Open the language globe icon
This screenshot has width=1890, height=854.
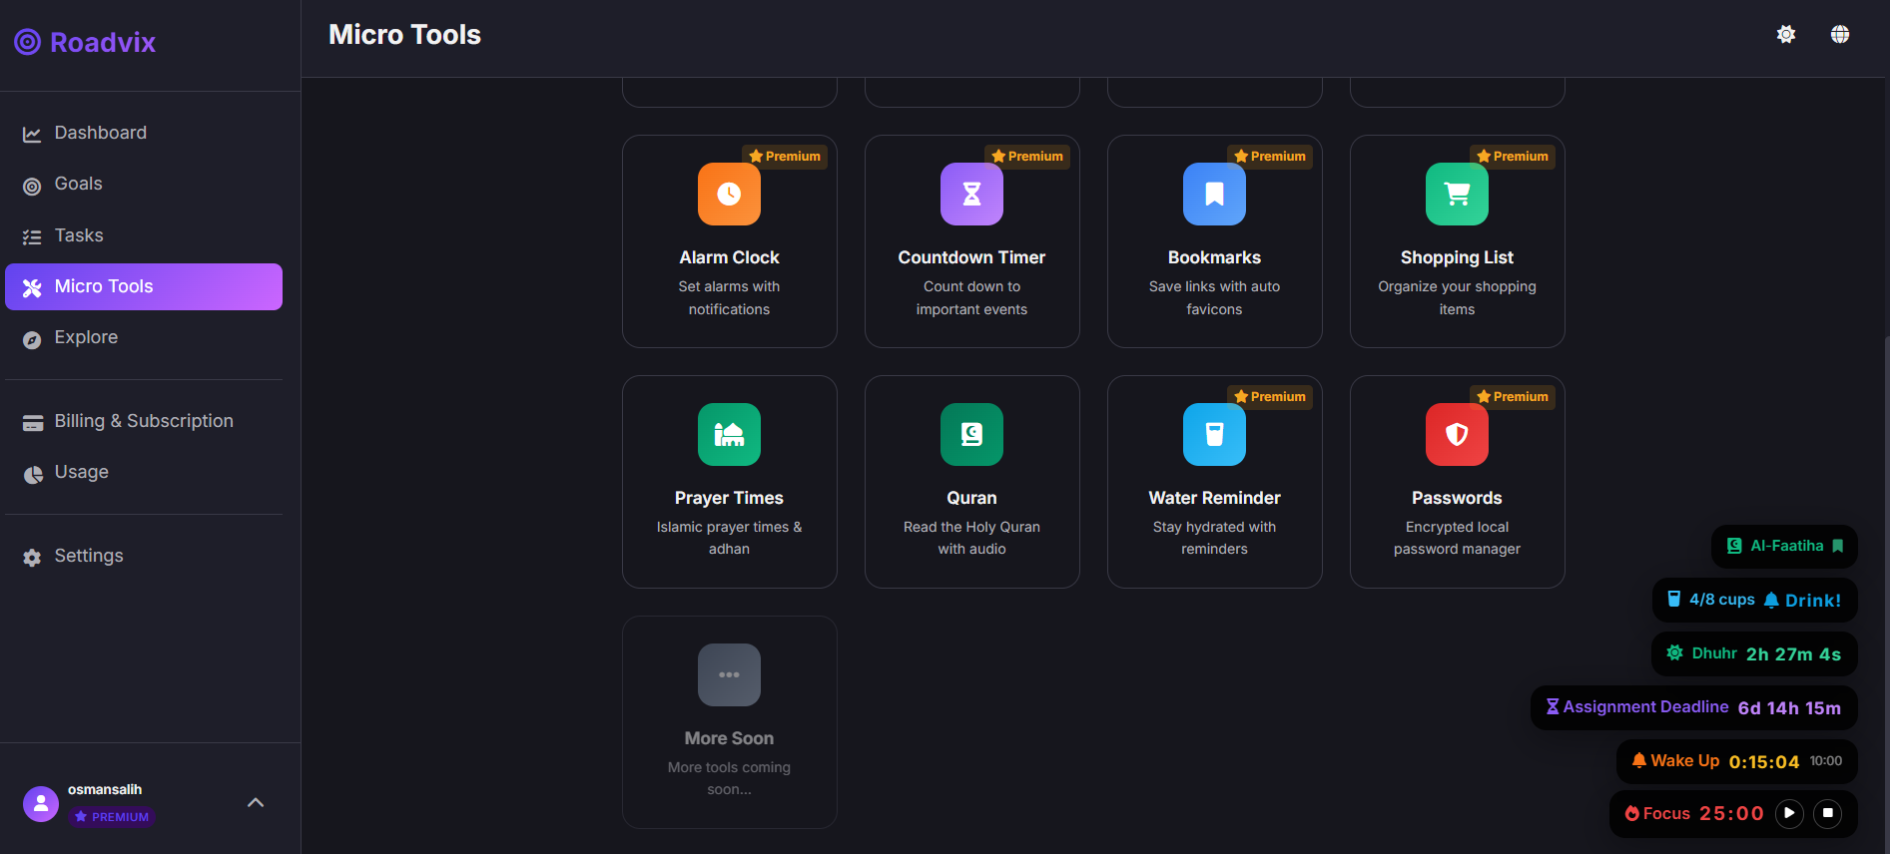coord(1840,35)
